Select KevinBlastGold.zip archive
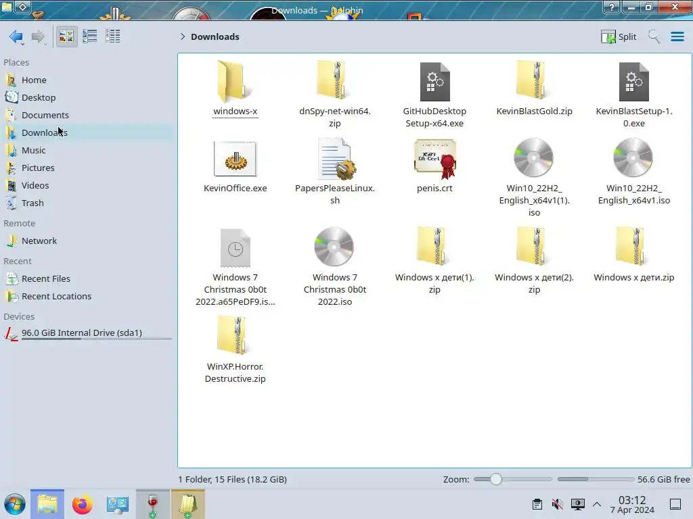 pyautogui.click(x=534, y=89)
